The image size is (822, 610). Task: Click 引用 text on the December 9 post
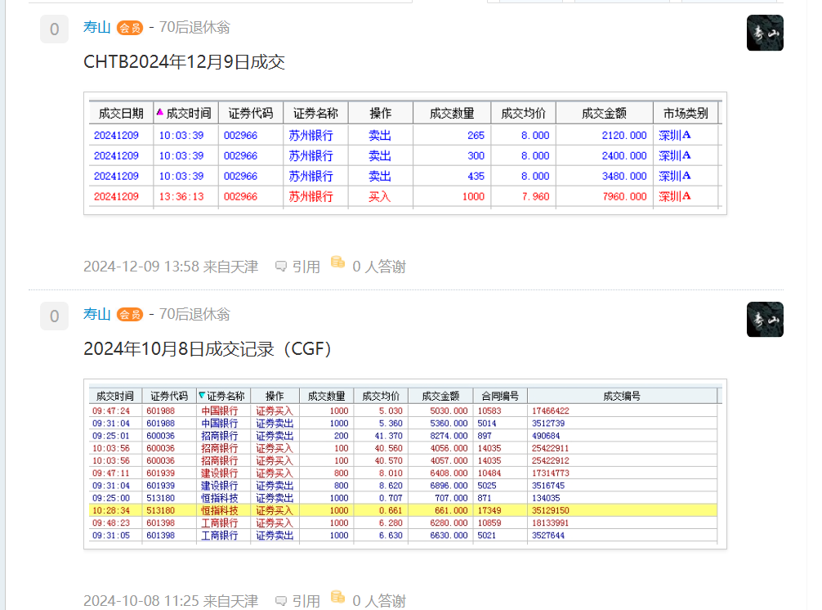click(306, 267)
